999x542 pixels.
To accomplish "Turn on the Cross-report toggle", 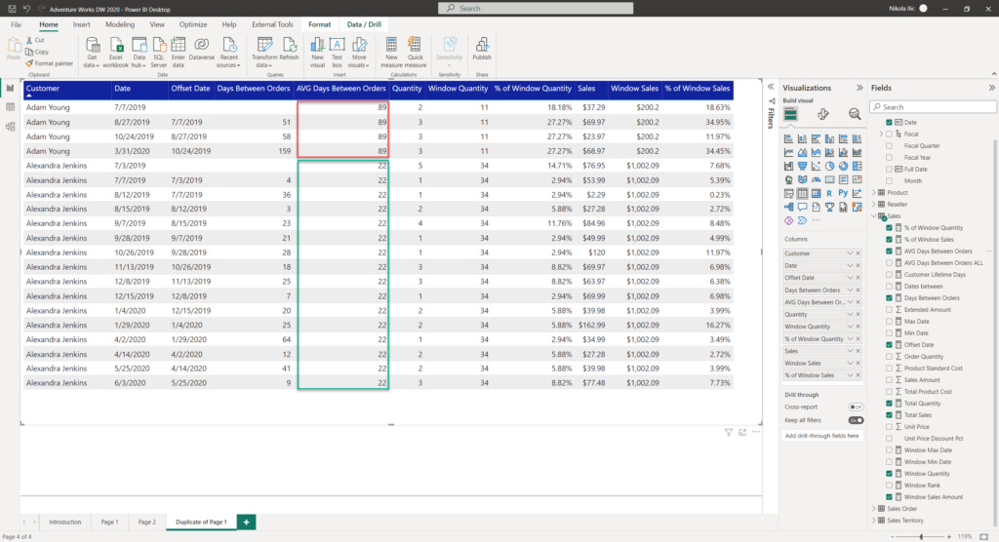I will click(x=856, y=406).
